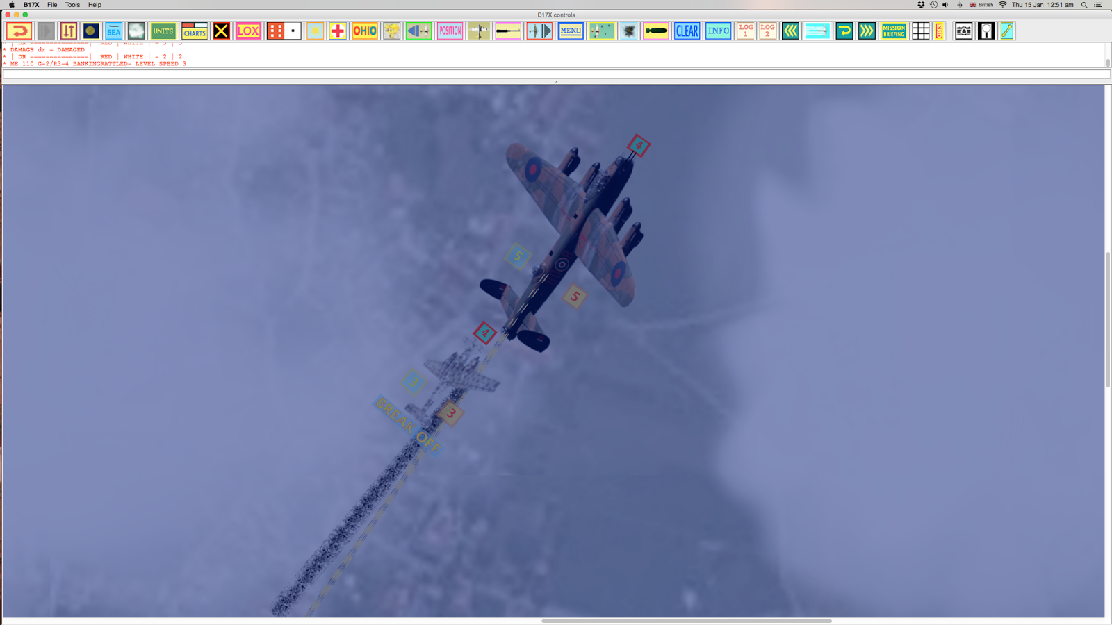The width and height of the screenshot is (1112, 625).
Task: Open LOG 2 button
Action: (x=767, y=31)
